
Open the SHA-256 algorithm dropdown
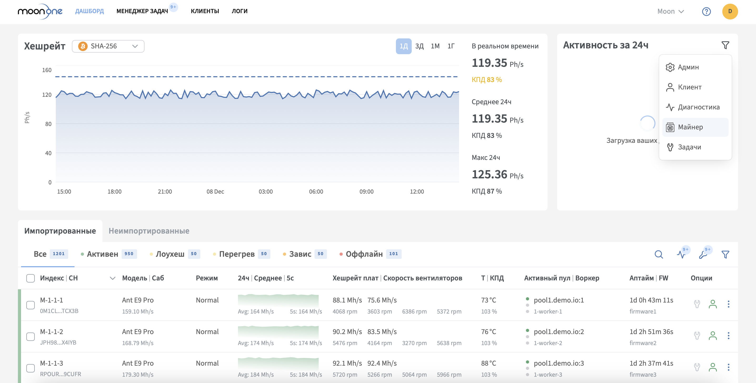click(x=108, y=46)
